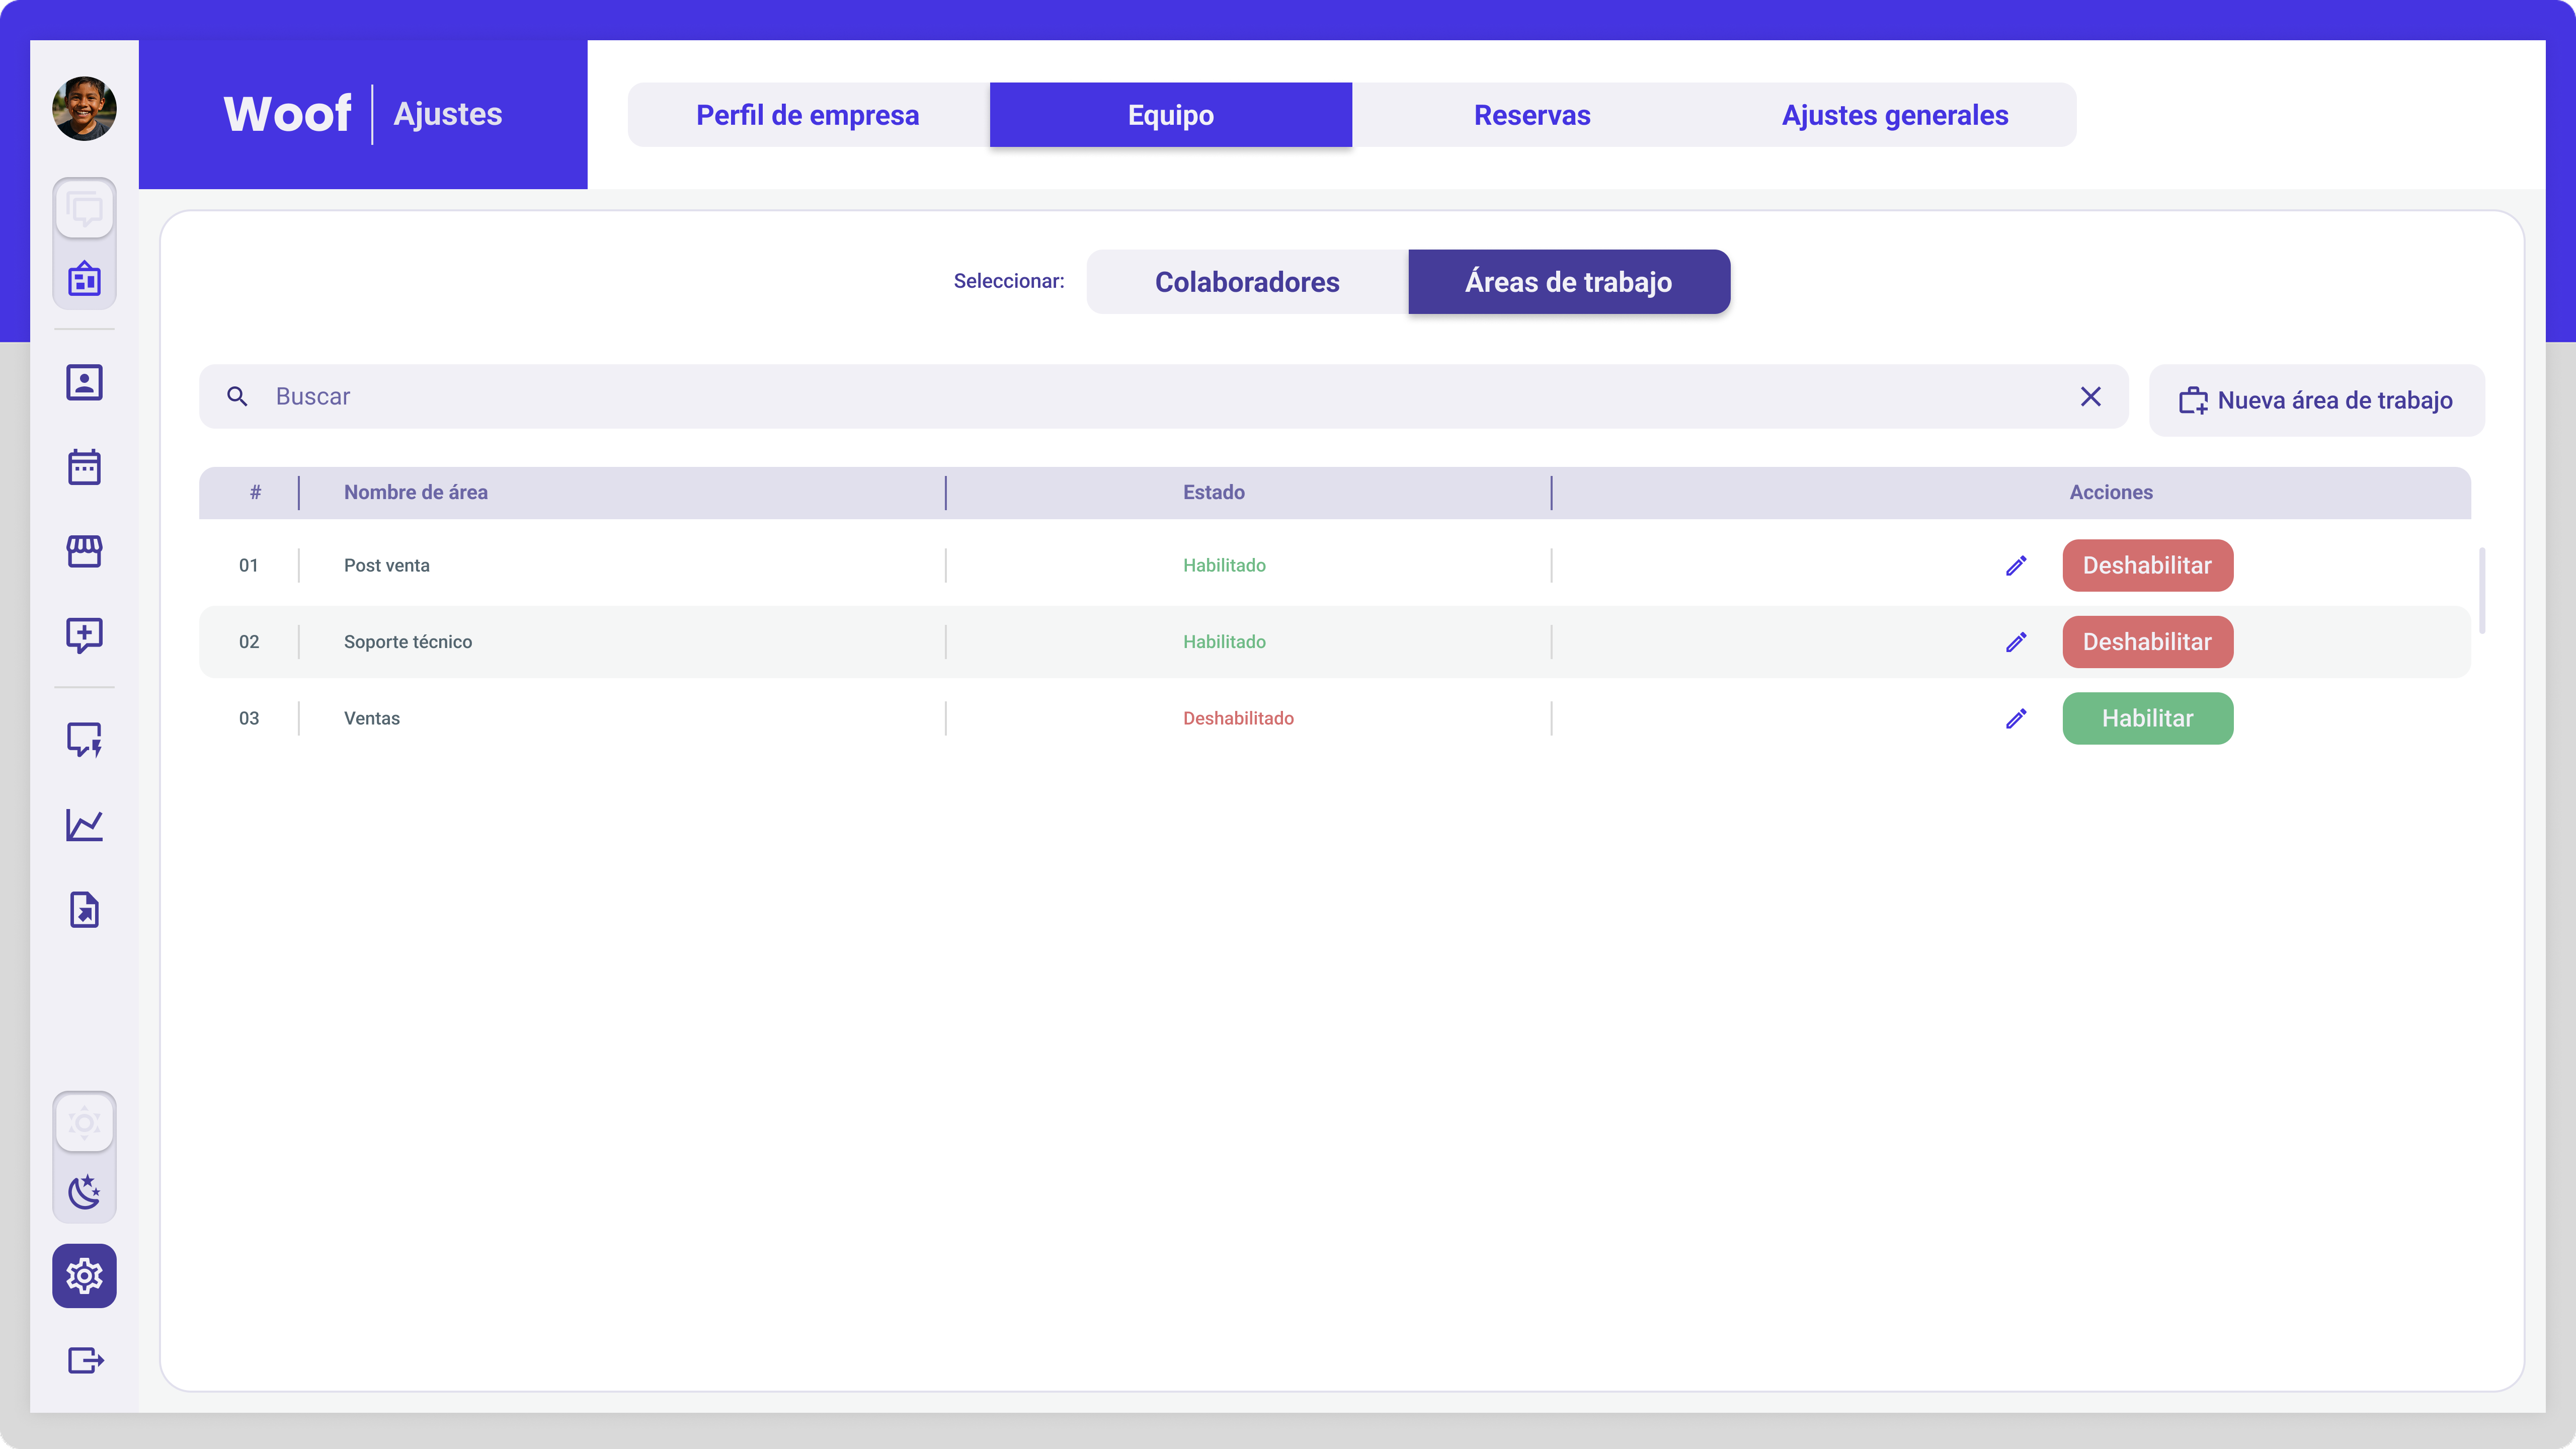Disable the Soporte técnico area
The image size is (2576, 1449).
[2146, 642]
